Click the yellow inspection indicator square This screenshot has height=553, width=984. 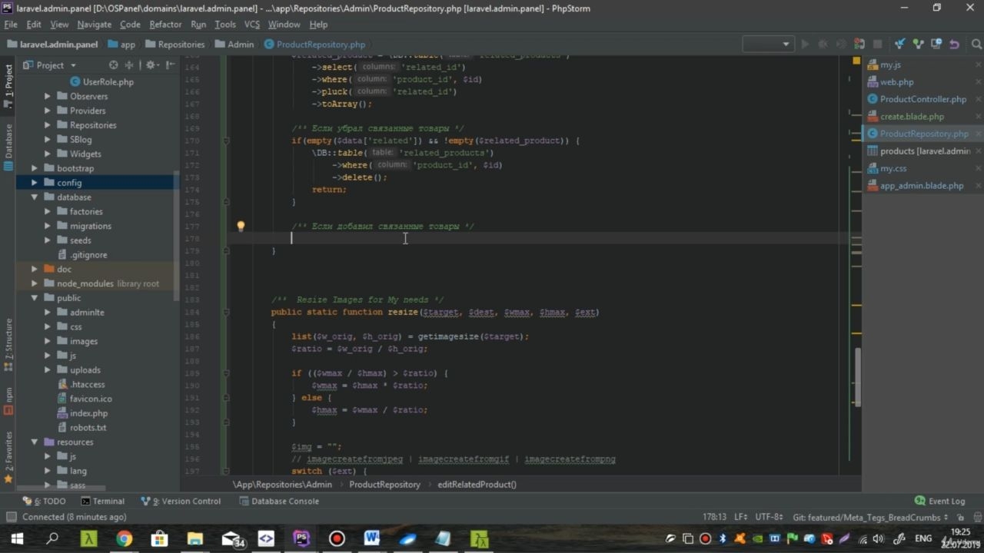click(856, 60)
